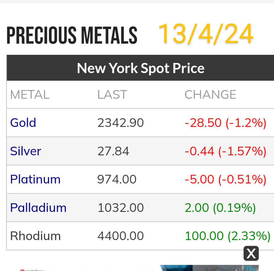Click the yellow 13/4/24 date text
274x271 pixels.
[205, 34]
